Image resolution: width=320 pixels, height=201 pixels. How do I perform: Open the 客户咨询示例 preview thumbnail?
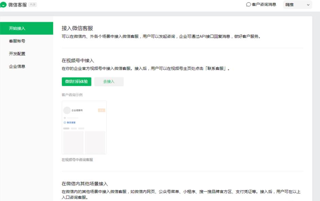tap(84, 127)
